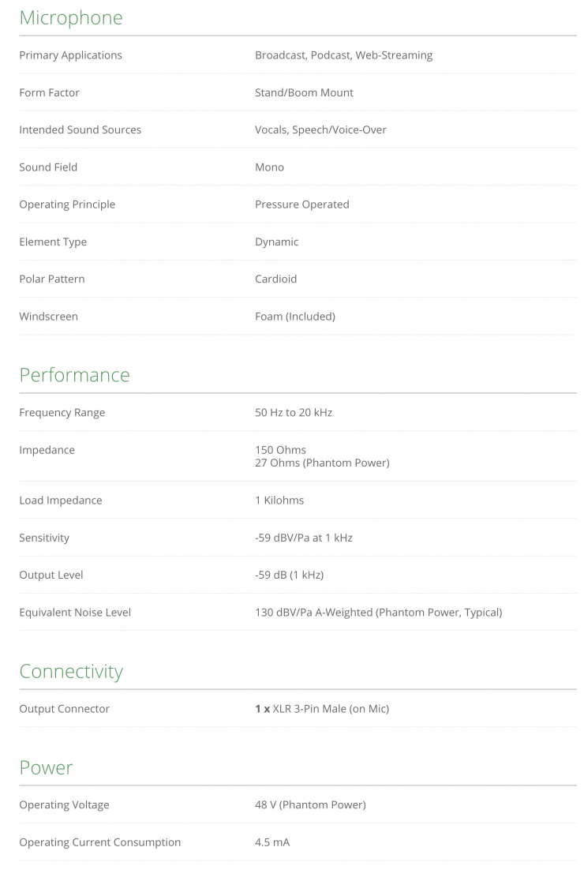Click the XLR 3-Pin Male connector value
This screenshot has width=584, height=881.
(x=330, y=709)
